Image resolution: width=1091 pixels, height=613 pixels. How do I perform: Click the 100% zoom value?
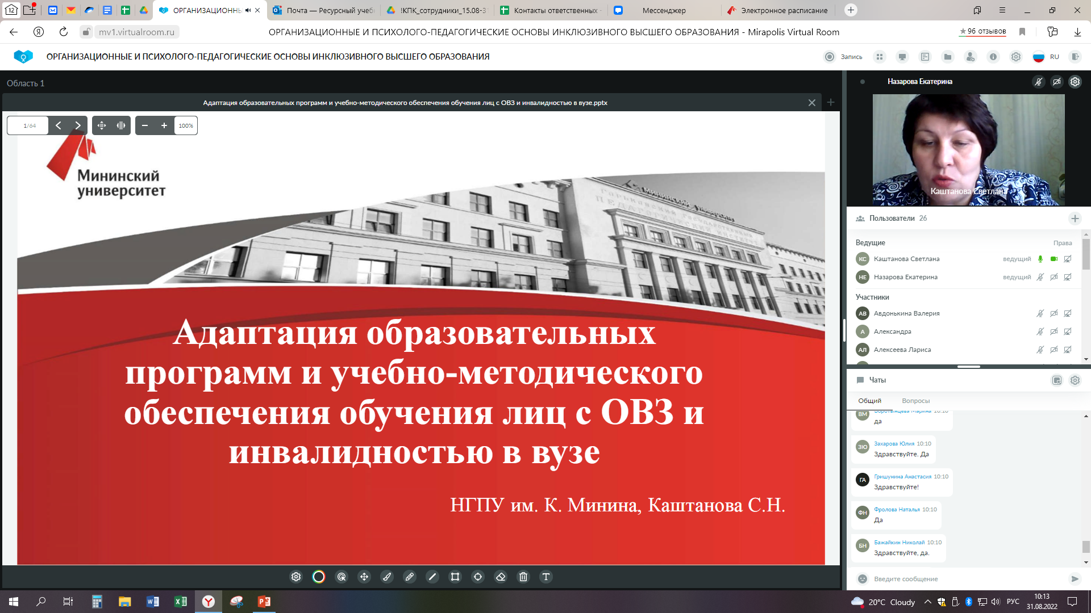coord(186,125)
